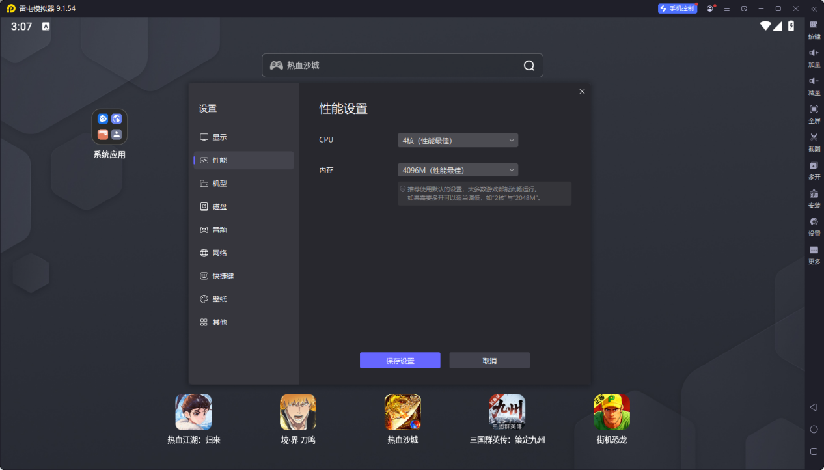
Task: Open the 内存 memory size dropdown
Action: [458, 170]
